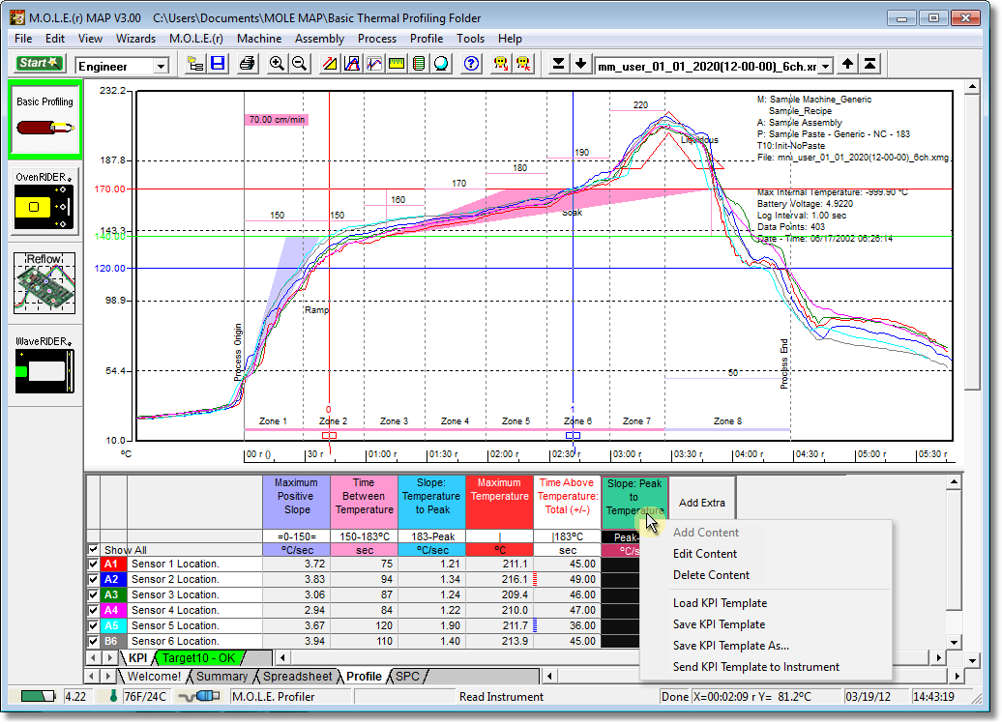Click the Add Extra column button

(x=701, y=503)
